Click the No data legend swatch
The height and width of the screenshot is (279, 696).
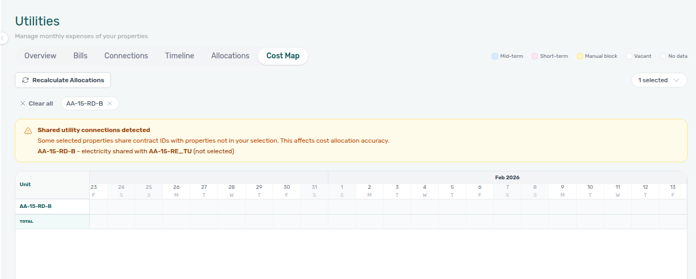coord(663,56)
